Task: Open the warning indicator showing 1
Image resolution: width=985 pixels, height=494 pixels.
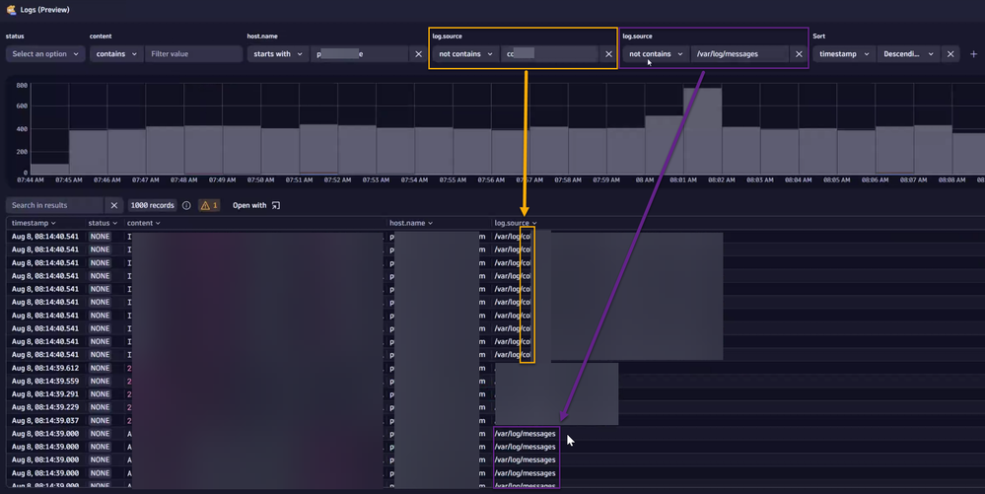Action: 209,205
